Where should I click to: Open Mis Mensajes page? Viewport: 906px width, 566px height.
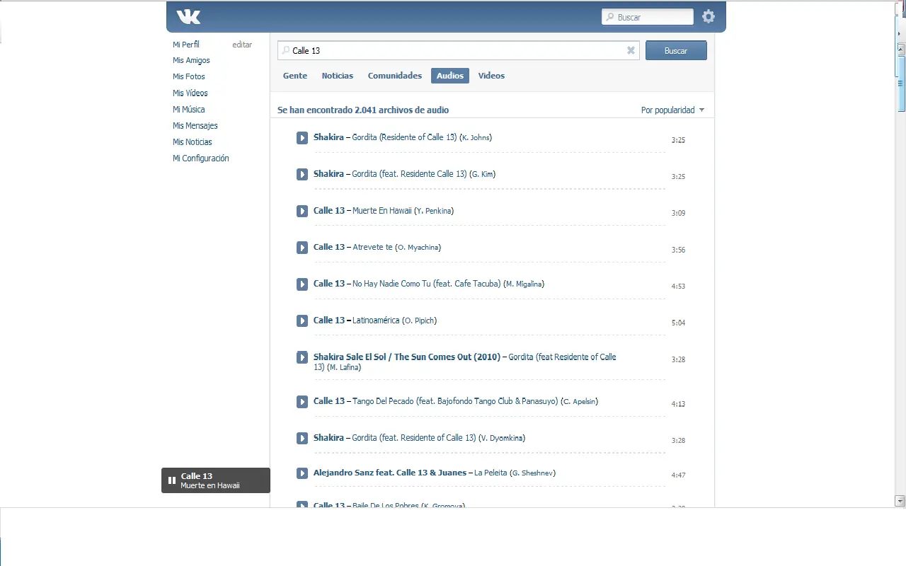(195, 126)
